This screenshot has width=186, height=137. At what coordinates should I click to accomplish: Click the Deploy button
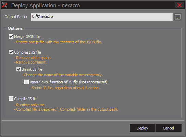click(x=142, y=128)
